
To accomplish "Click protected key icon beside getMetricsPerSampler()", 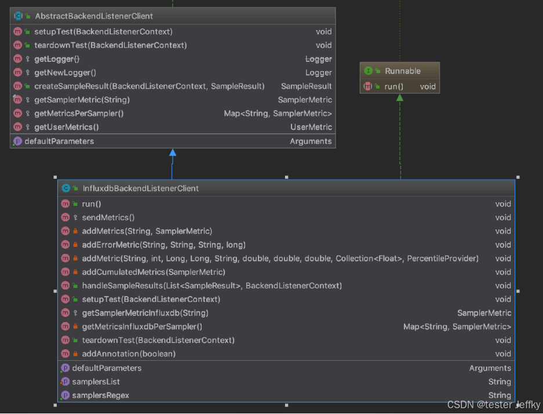I will 28,113.
